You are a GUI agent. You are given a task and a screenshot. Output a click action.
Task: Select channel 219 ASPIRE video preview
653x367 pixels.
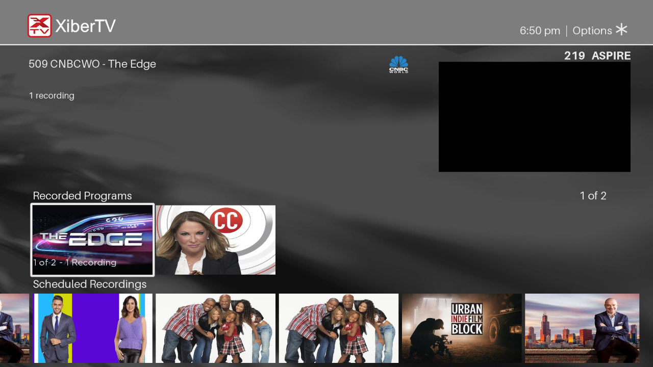[535, 116]
